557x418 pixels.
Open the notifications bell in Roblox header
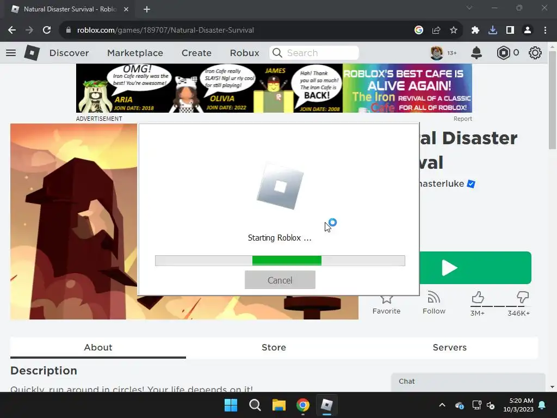pyautogui.click(x=476, y=53)
